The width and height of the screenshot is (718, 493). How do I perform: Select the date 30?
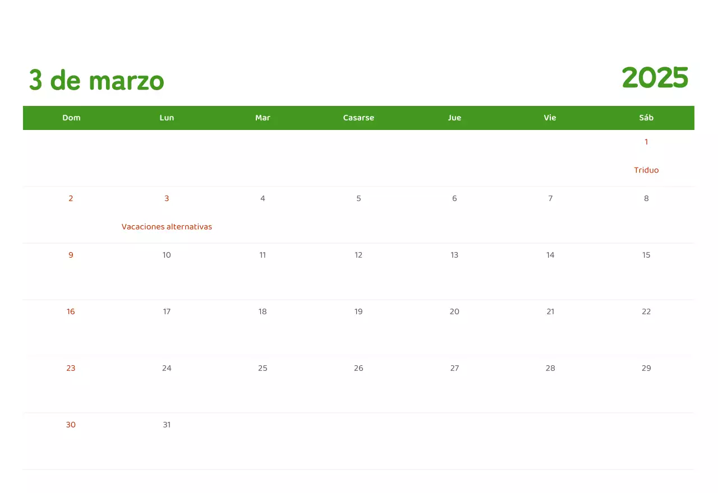tap(71, 425)
